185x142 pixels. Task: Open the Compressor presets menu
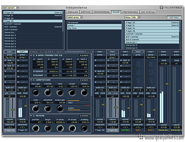84,80
